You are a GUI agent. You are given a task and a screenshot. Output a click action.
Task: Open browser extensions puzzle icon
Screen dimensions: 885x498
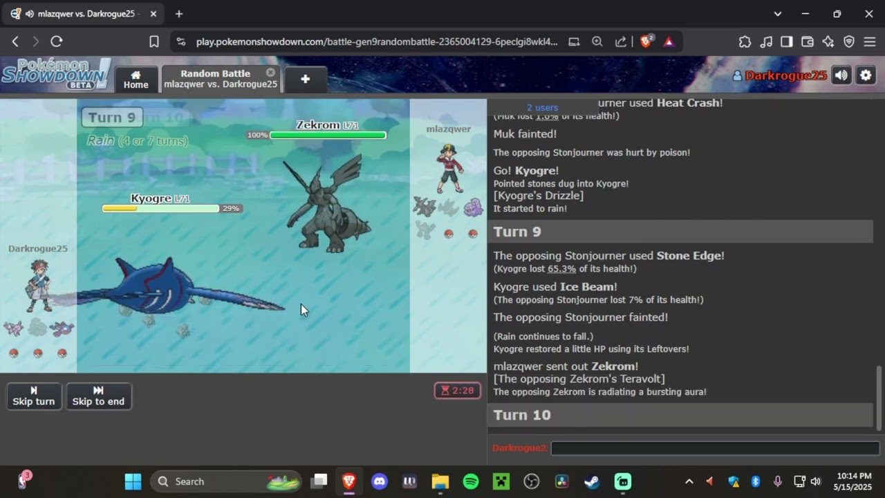[x=745, y=41]
